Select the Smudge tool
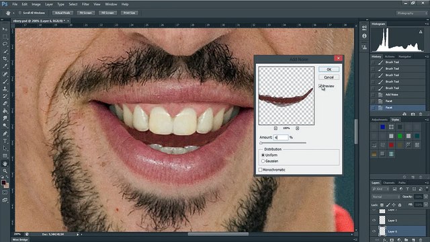 pyautogui.click(x=5, y=118)
